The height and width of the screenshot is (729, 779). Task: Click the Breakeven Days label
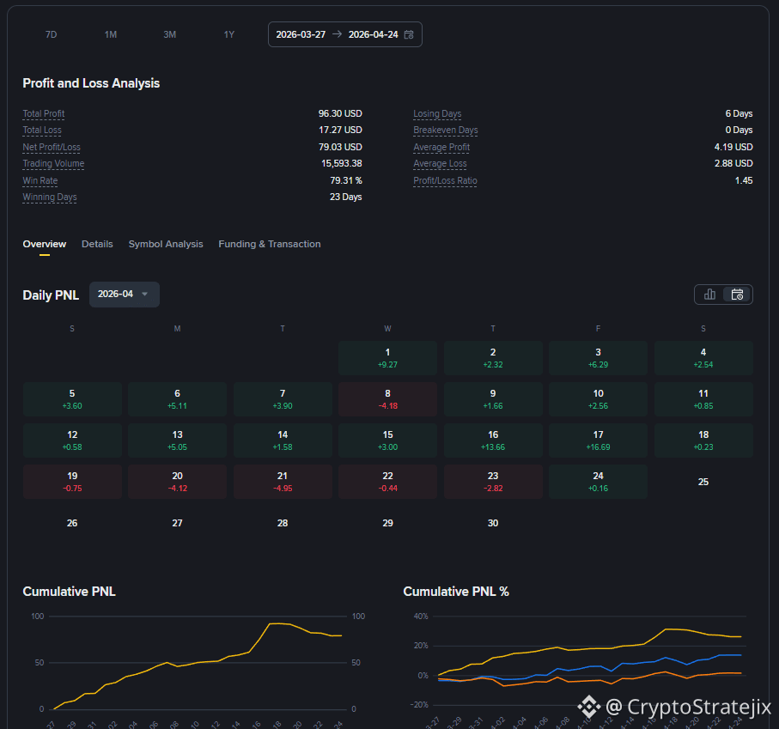(446, 131)
